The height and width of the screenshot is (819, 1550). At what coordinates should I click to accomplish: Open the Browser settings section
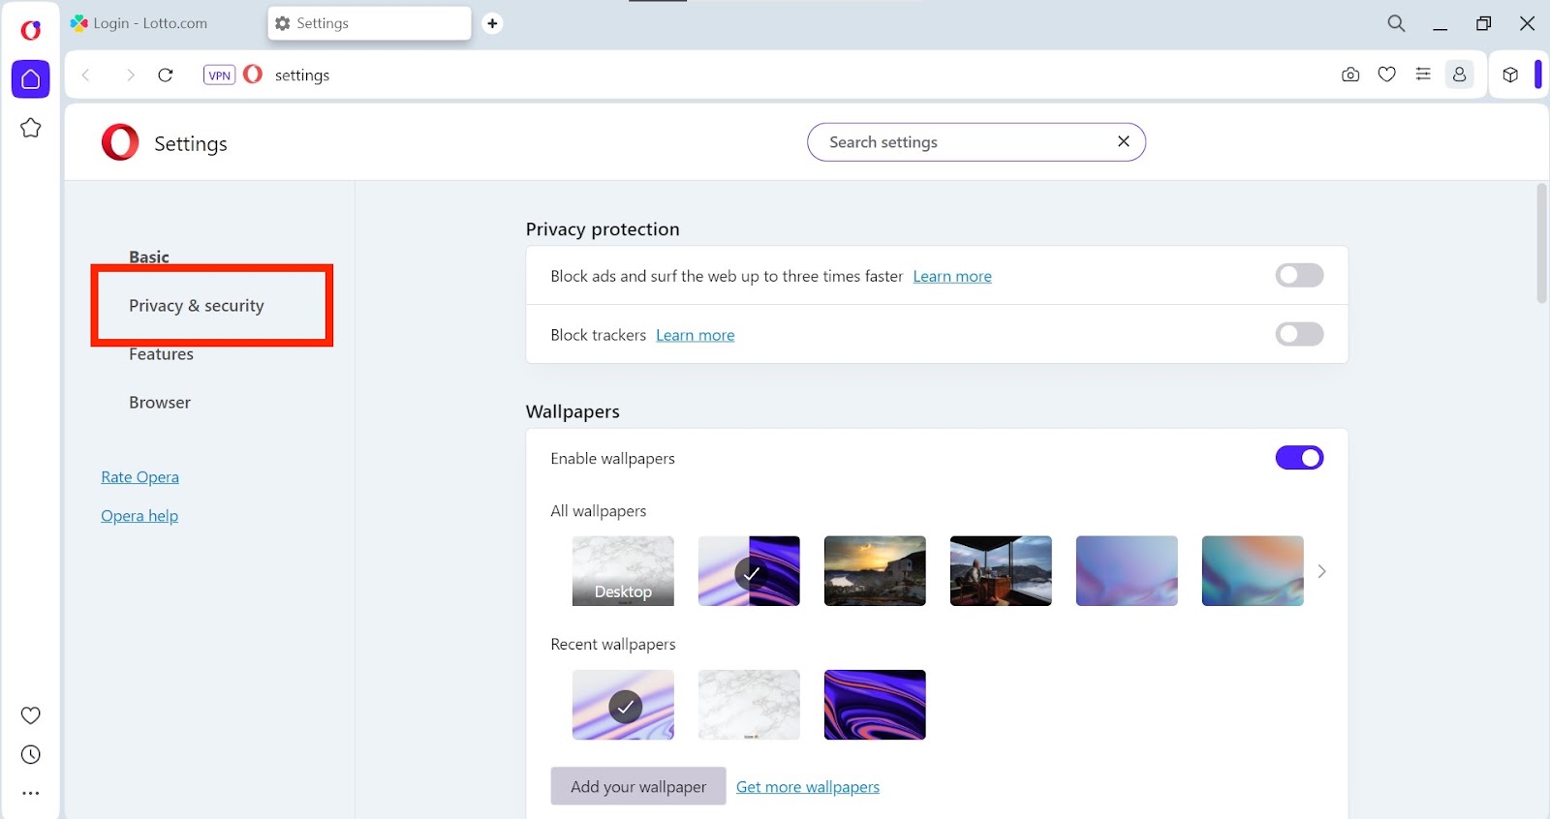160,403
